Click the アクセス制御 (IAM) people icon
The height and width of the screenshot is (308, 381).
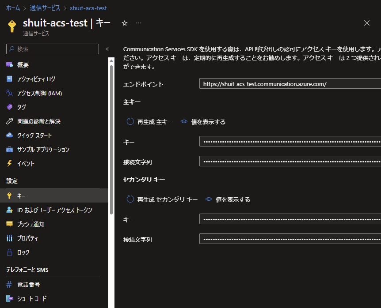pyautogui.click(x=9, y=93)
